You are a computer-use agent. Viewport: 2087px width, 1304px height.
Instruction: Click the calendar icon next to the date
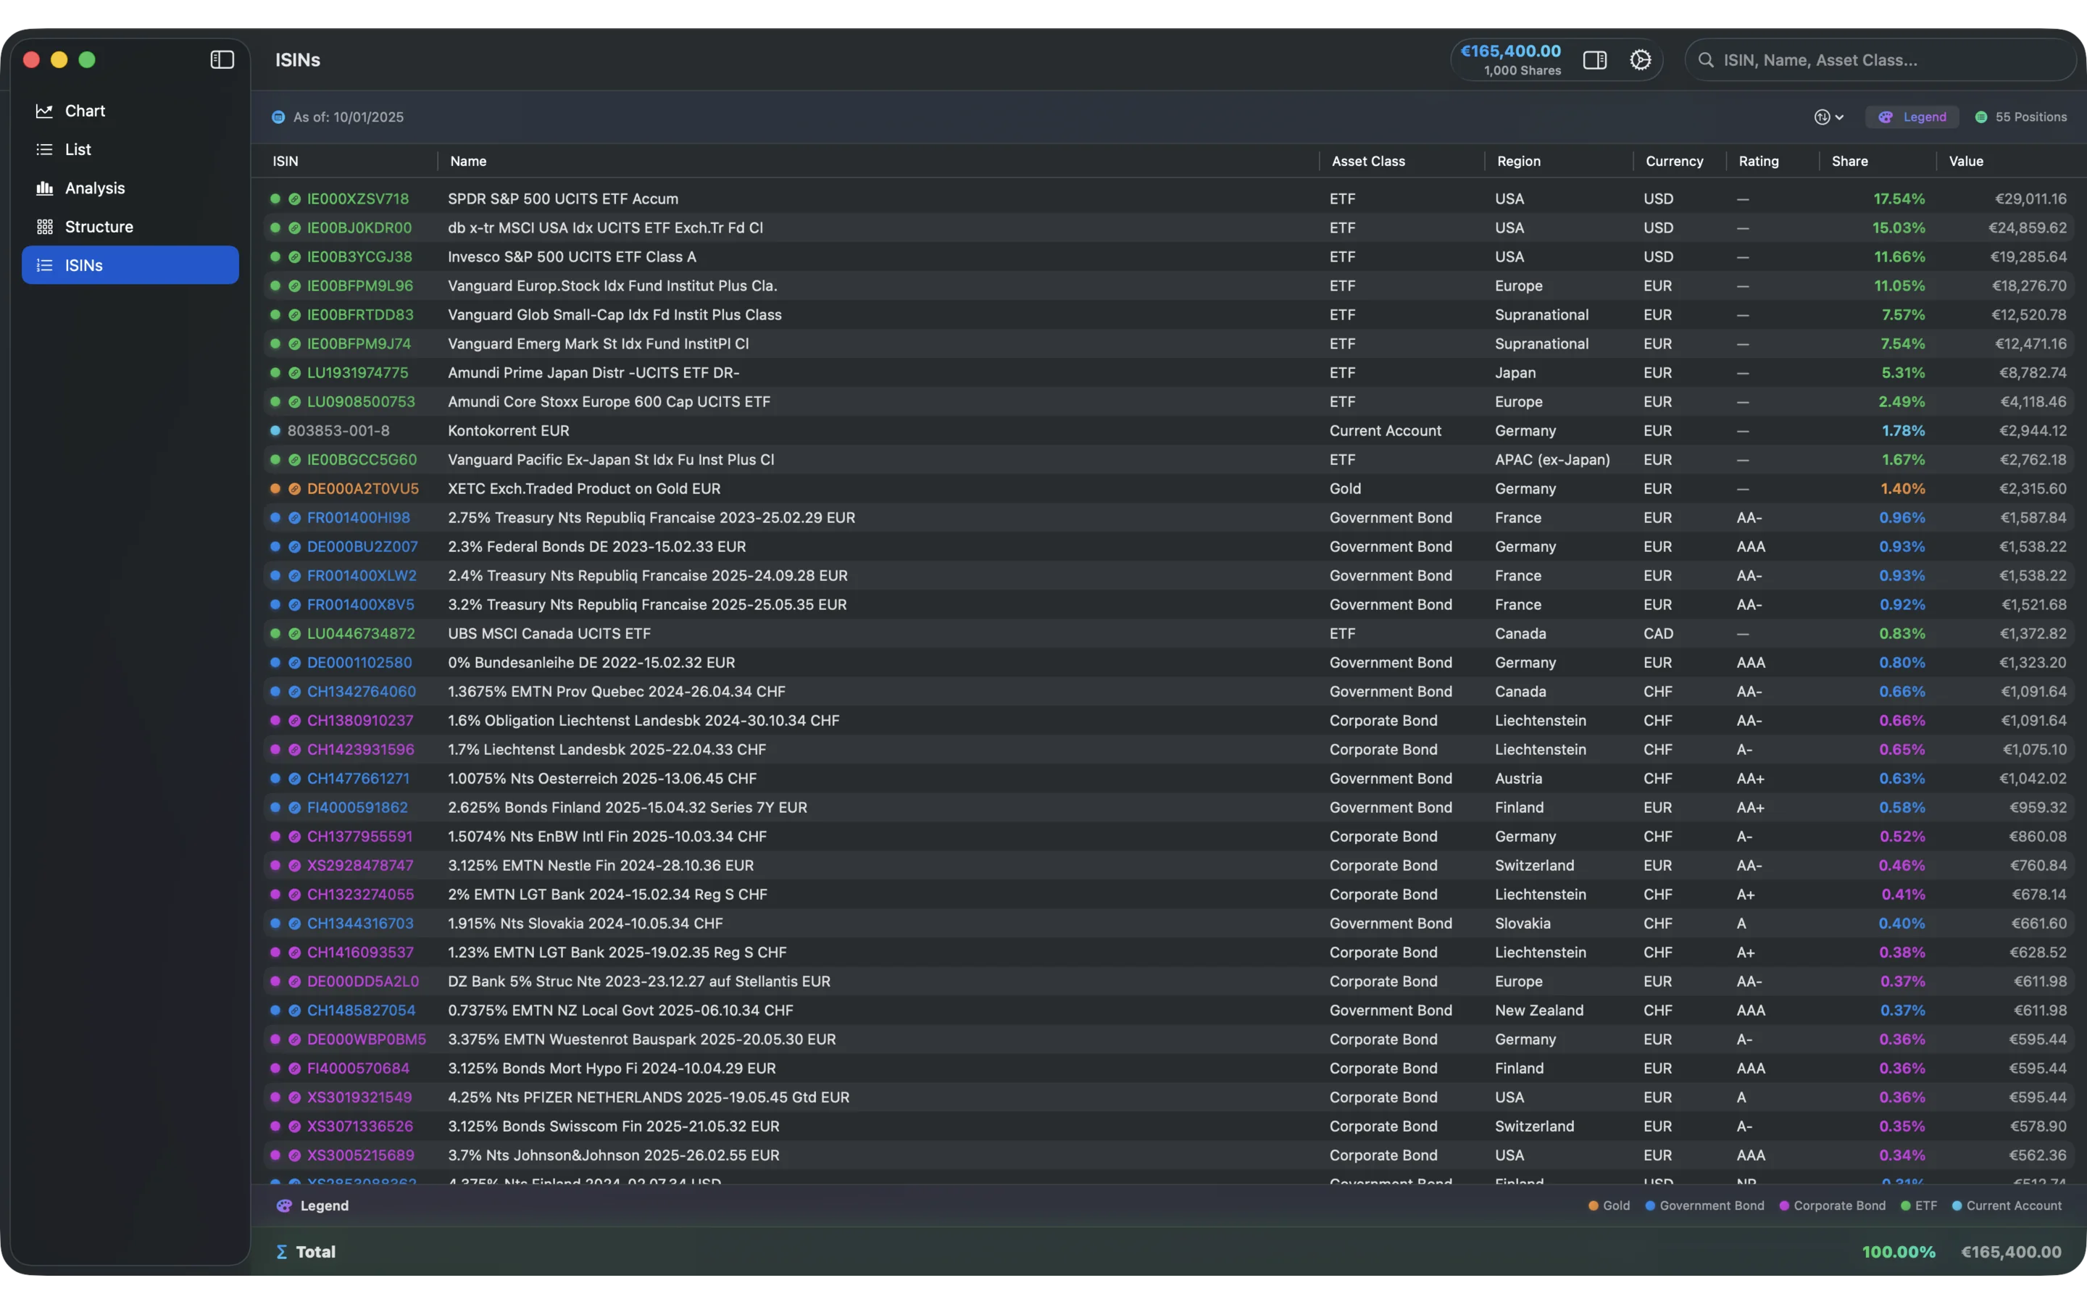coord(277,117)
